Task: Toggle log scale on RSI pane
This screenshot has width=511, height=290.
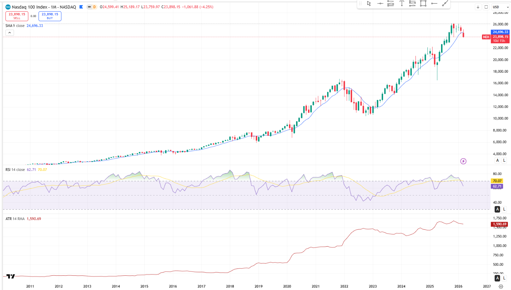Action: [x=504, y=209]
